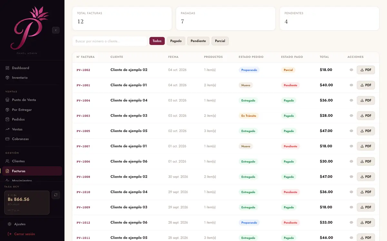View invoice PV-1008 details
This screenshot has width=387, height=241.
[352, 177]
